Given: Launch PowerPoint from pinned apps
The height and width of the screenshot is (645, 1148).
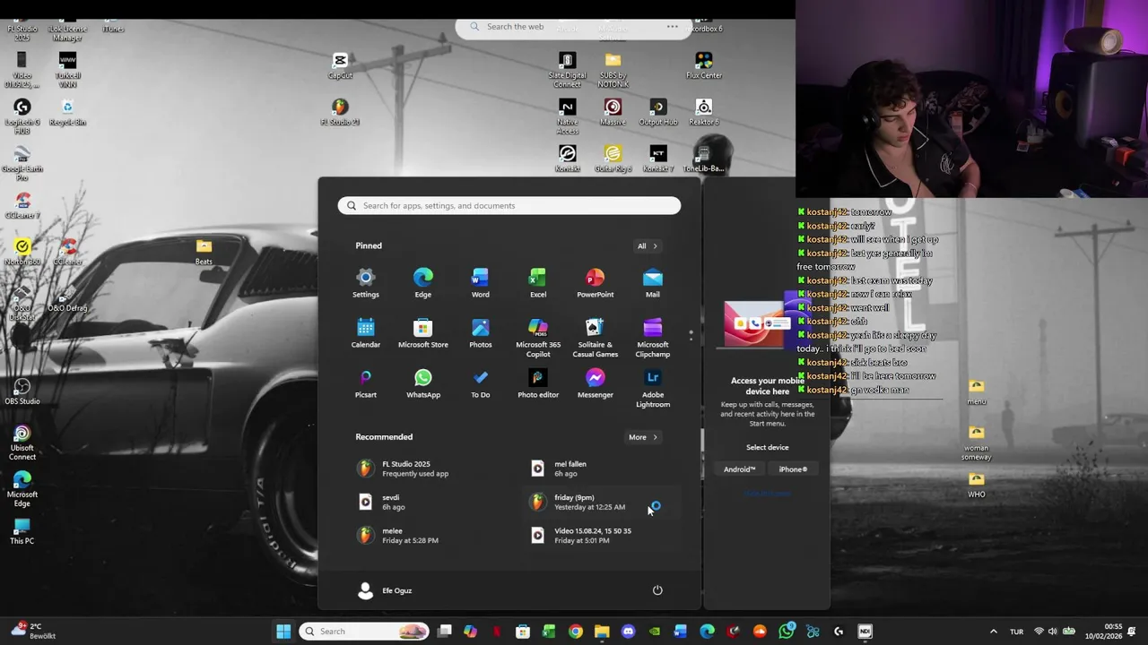Looking at the screenshot, I should (x=596, y=283).
